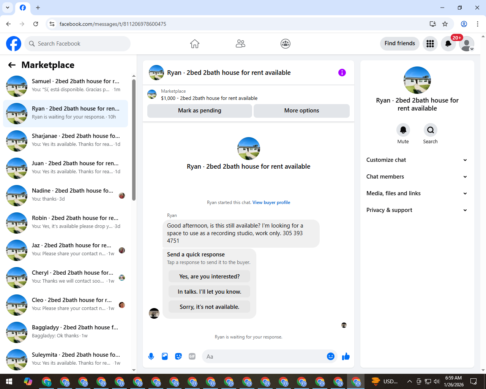Expand Media, files and links section
The image size is (486, 389).
pos(417,193)
